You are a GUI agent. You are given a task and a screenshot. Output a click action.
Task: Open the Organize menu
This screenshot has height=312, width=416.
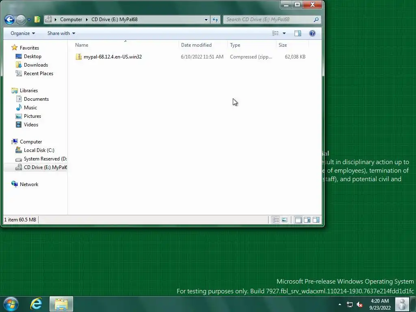tap(23, 33)
